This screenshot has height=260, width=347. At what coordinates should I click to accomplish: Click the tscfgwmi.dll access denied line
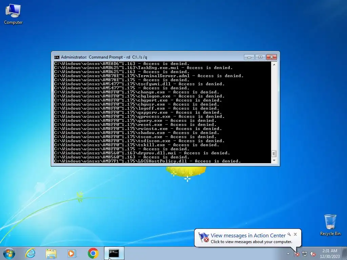[139, 84]
